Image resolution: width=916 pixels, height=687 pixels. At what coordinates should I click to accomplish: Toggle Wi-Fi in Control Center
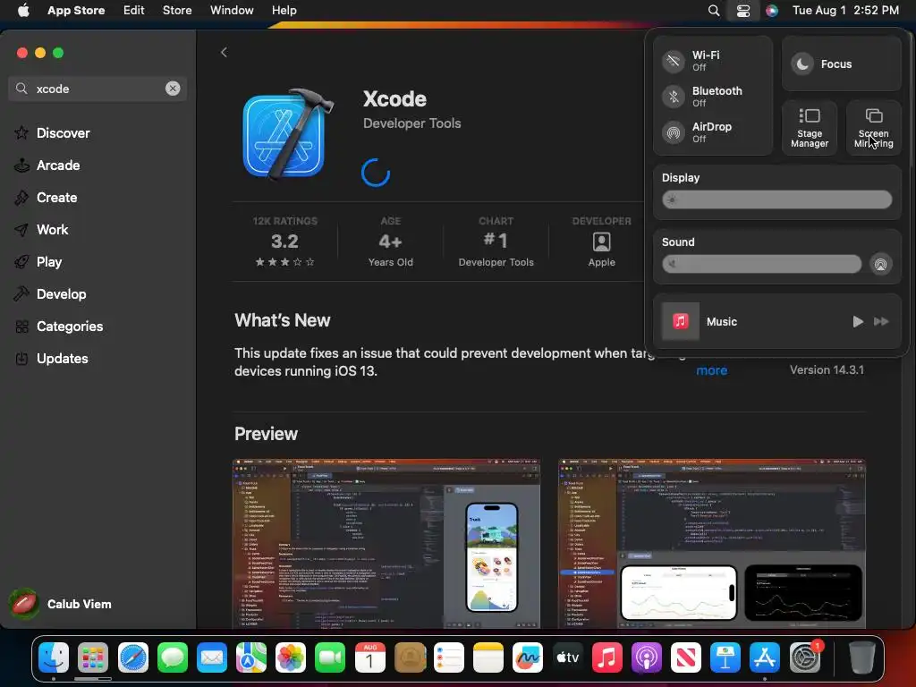tap(674, 61)
